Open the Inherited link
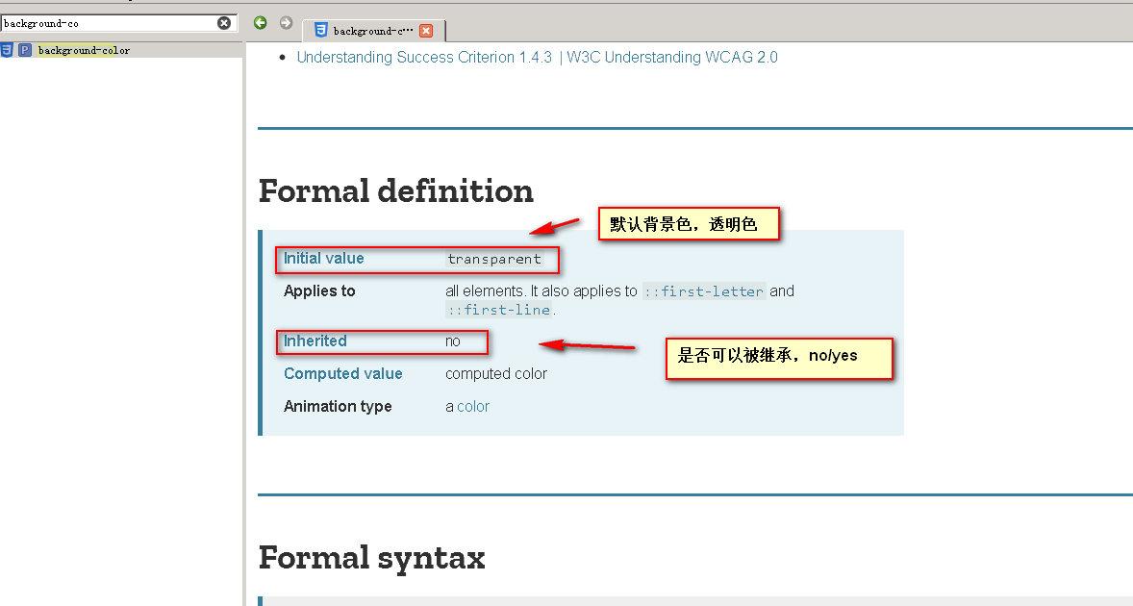 pos(315,341)
